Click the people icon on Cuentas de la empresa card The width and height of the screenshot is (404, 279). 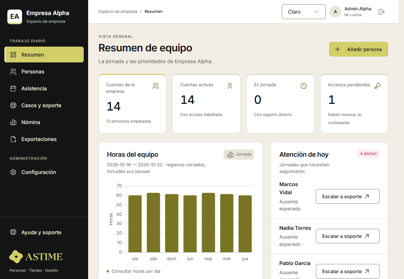[156, 86]
